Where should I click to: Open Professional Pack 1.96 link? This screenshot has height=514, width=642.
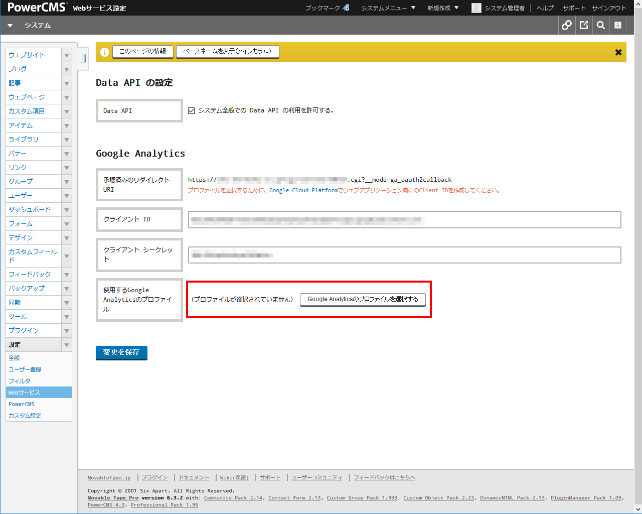[x=165, y=505]
